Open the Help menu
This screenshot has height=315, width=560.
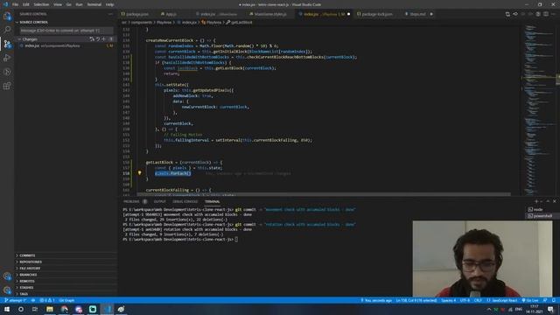(x=109, y=4)
